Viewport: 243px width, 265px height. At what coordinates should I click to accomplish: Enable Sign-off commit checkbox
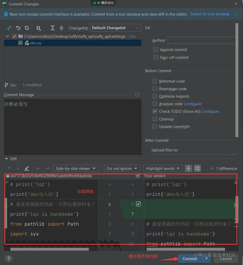[x=155, y=58]
